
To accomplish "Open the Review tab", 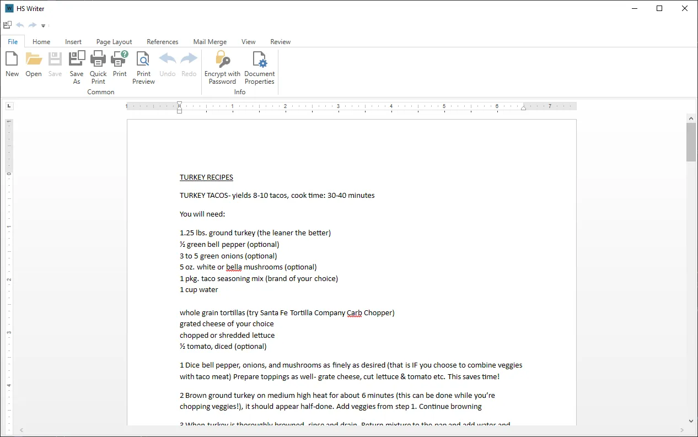I will tap(280, 41).
